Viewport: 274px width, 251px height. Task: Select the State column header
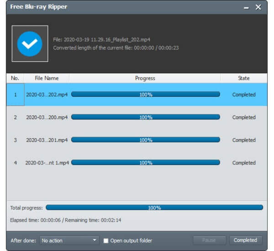(244, 78)
